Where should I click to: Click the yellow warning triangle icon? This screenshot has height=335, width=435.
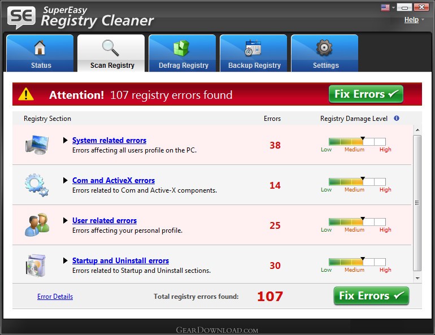(x=26, y=94)
